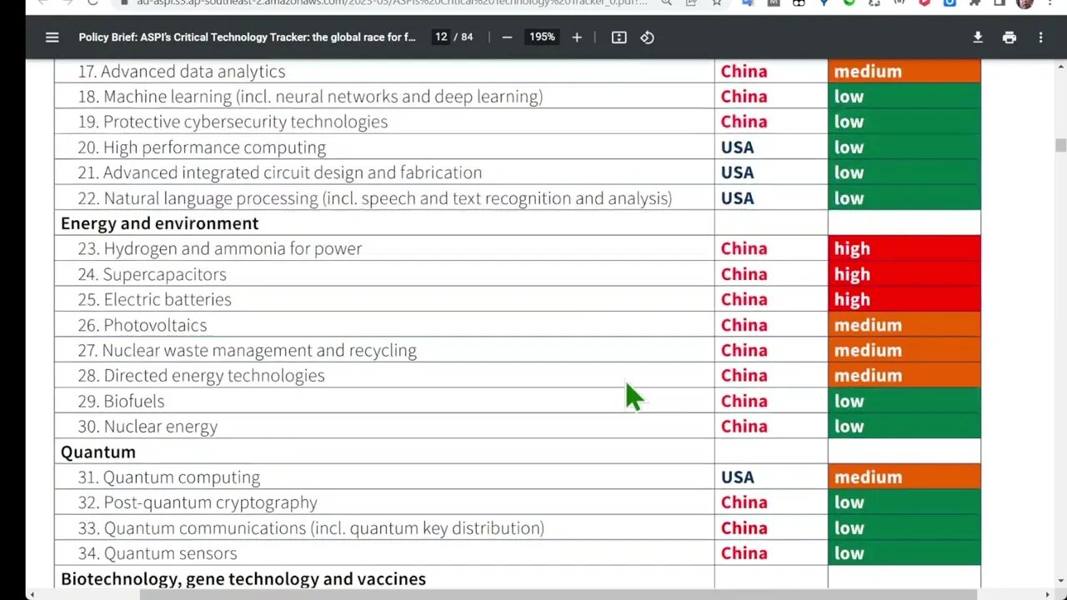Select '19. Protective cybersecurity technologies' text
The width and height of the screenshot is (1067, 600).
[233, 122]
